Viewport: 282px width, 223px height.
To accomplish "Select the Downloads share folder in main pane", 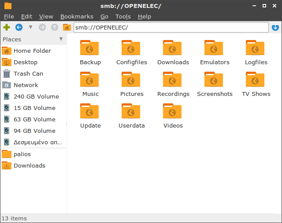I will click(172, 48).
